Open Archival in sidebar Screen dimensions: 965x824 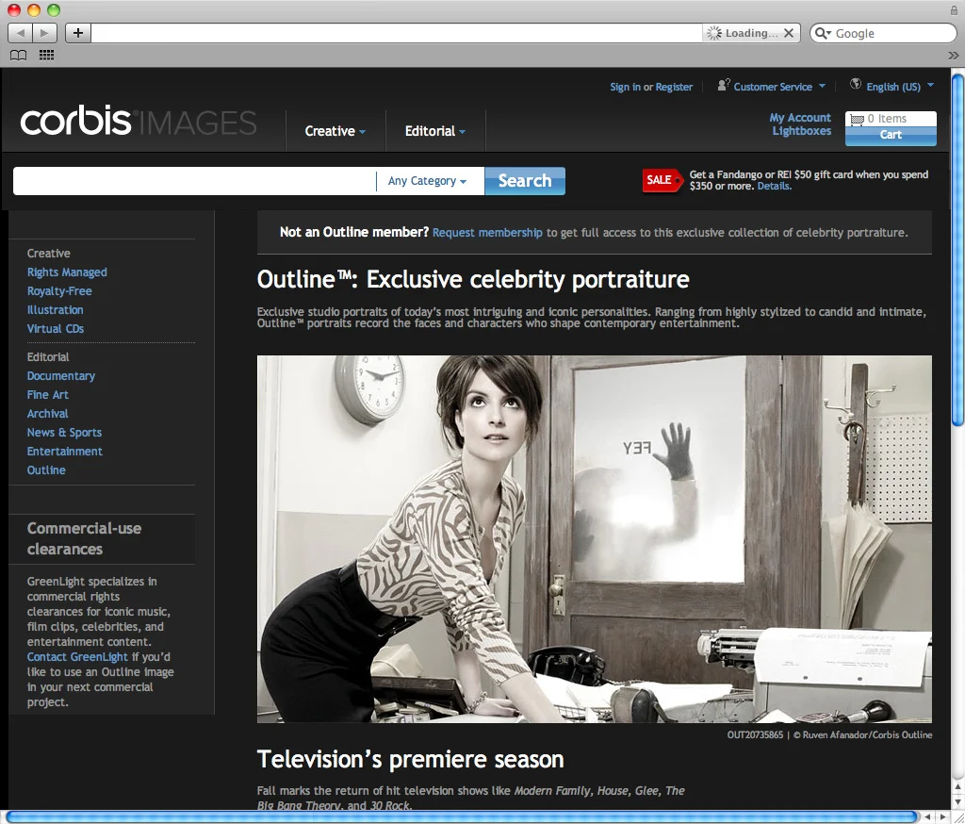coord(47,414)
